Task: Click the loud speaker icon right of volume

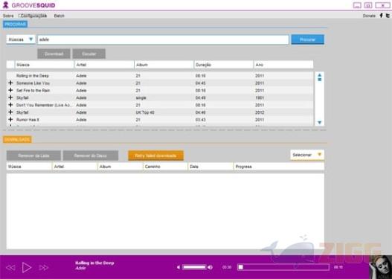Action: pyautogui.click(x=211, y=267)
